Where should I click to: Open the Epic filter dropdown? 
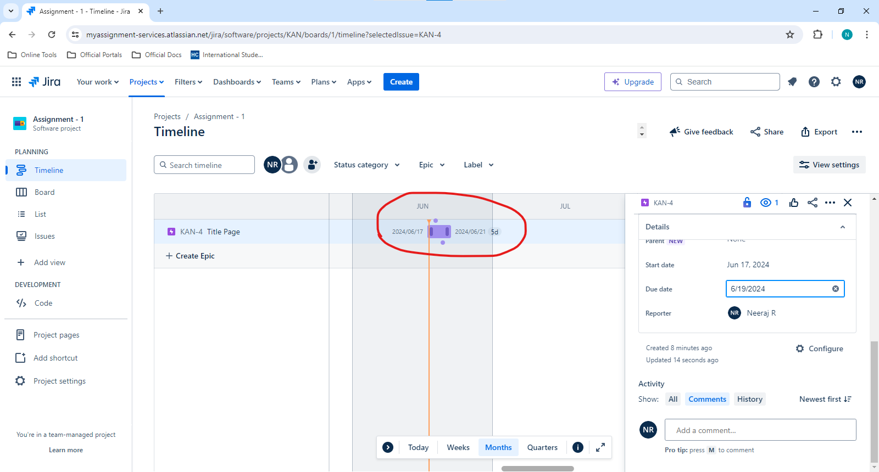click(x=432, y=165)
